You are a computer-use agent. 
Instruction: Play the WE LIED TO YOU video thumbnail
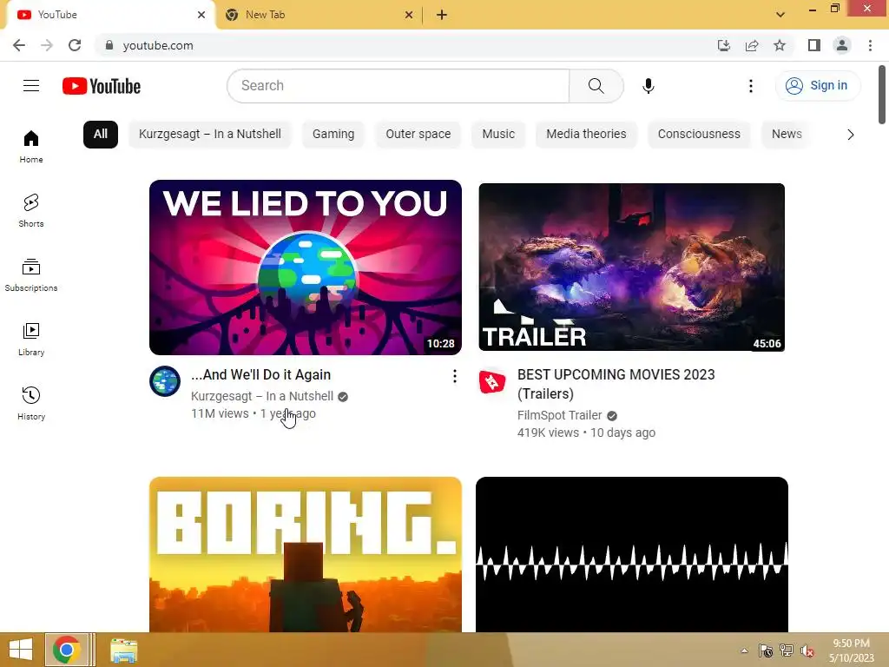click(x=305, y=267)
